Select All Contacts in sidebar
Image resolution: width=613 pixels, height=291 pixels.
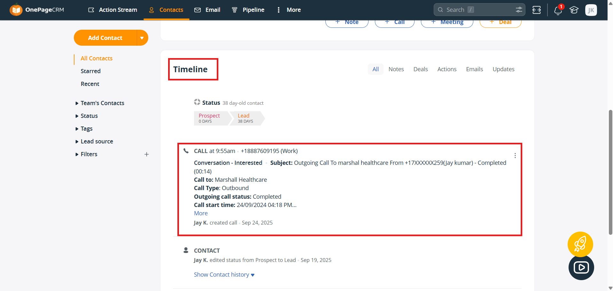(97, 58)
